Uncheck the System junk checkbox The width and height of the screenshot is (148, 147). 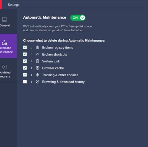(x=25, y=61)
